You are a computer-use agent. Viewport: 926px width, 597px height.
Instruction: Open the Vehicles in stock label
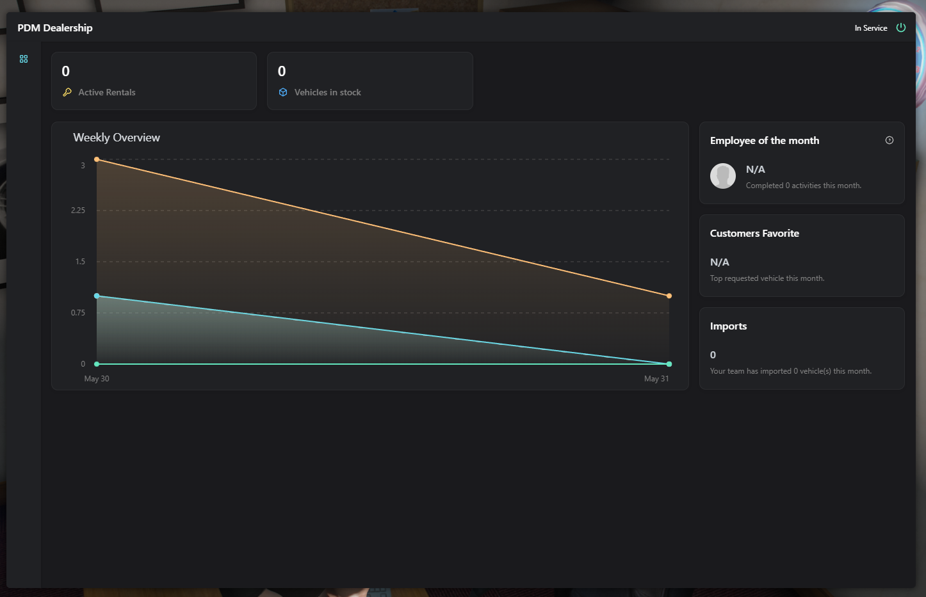(x=327, y=92)
